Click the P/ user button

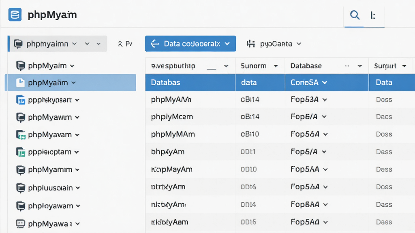[x=125, y=44]
